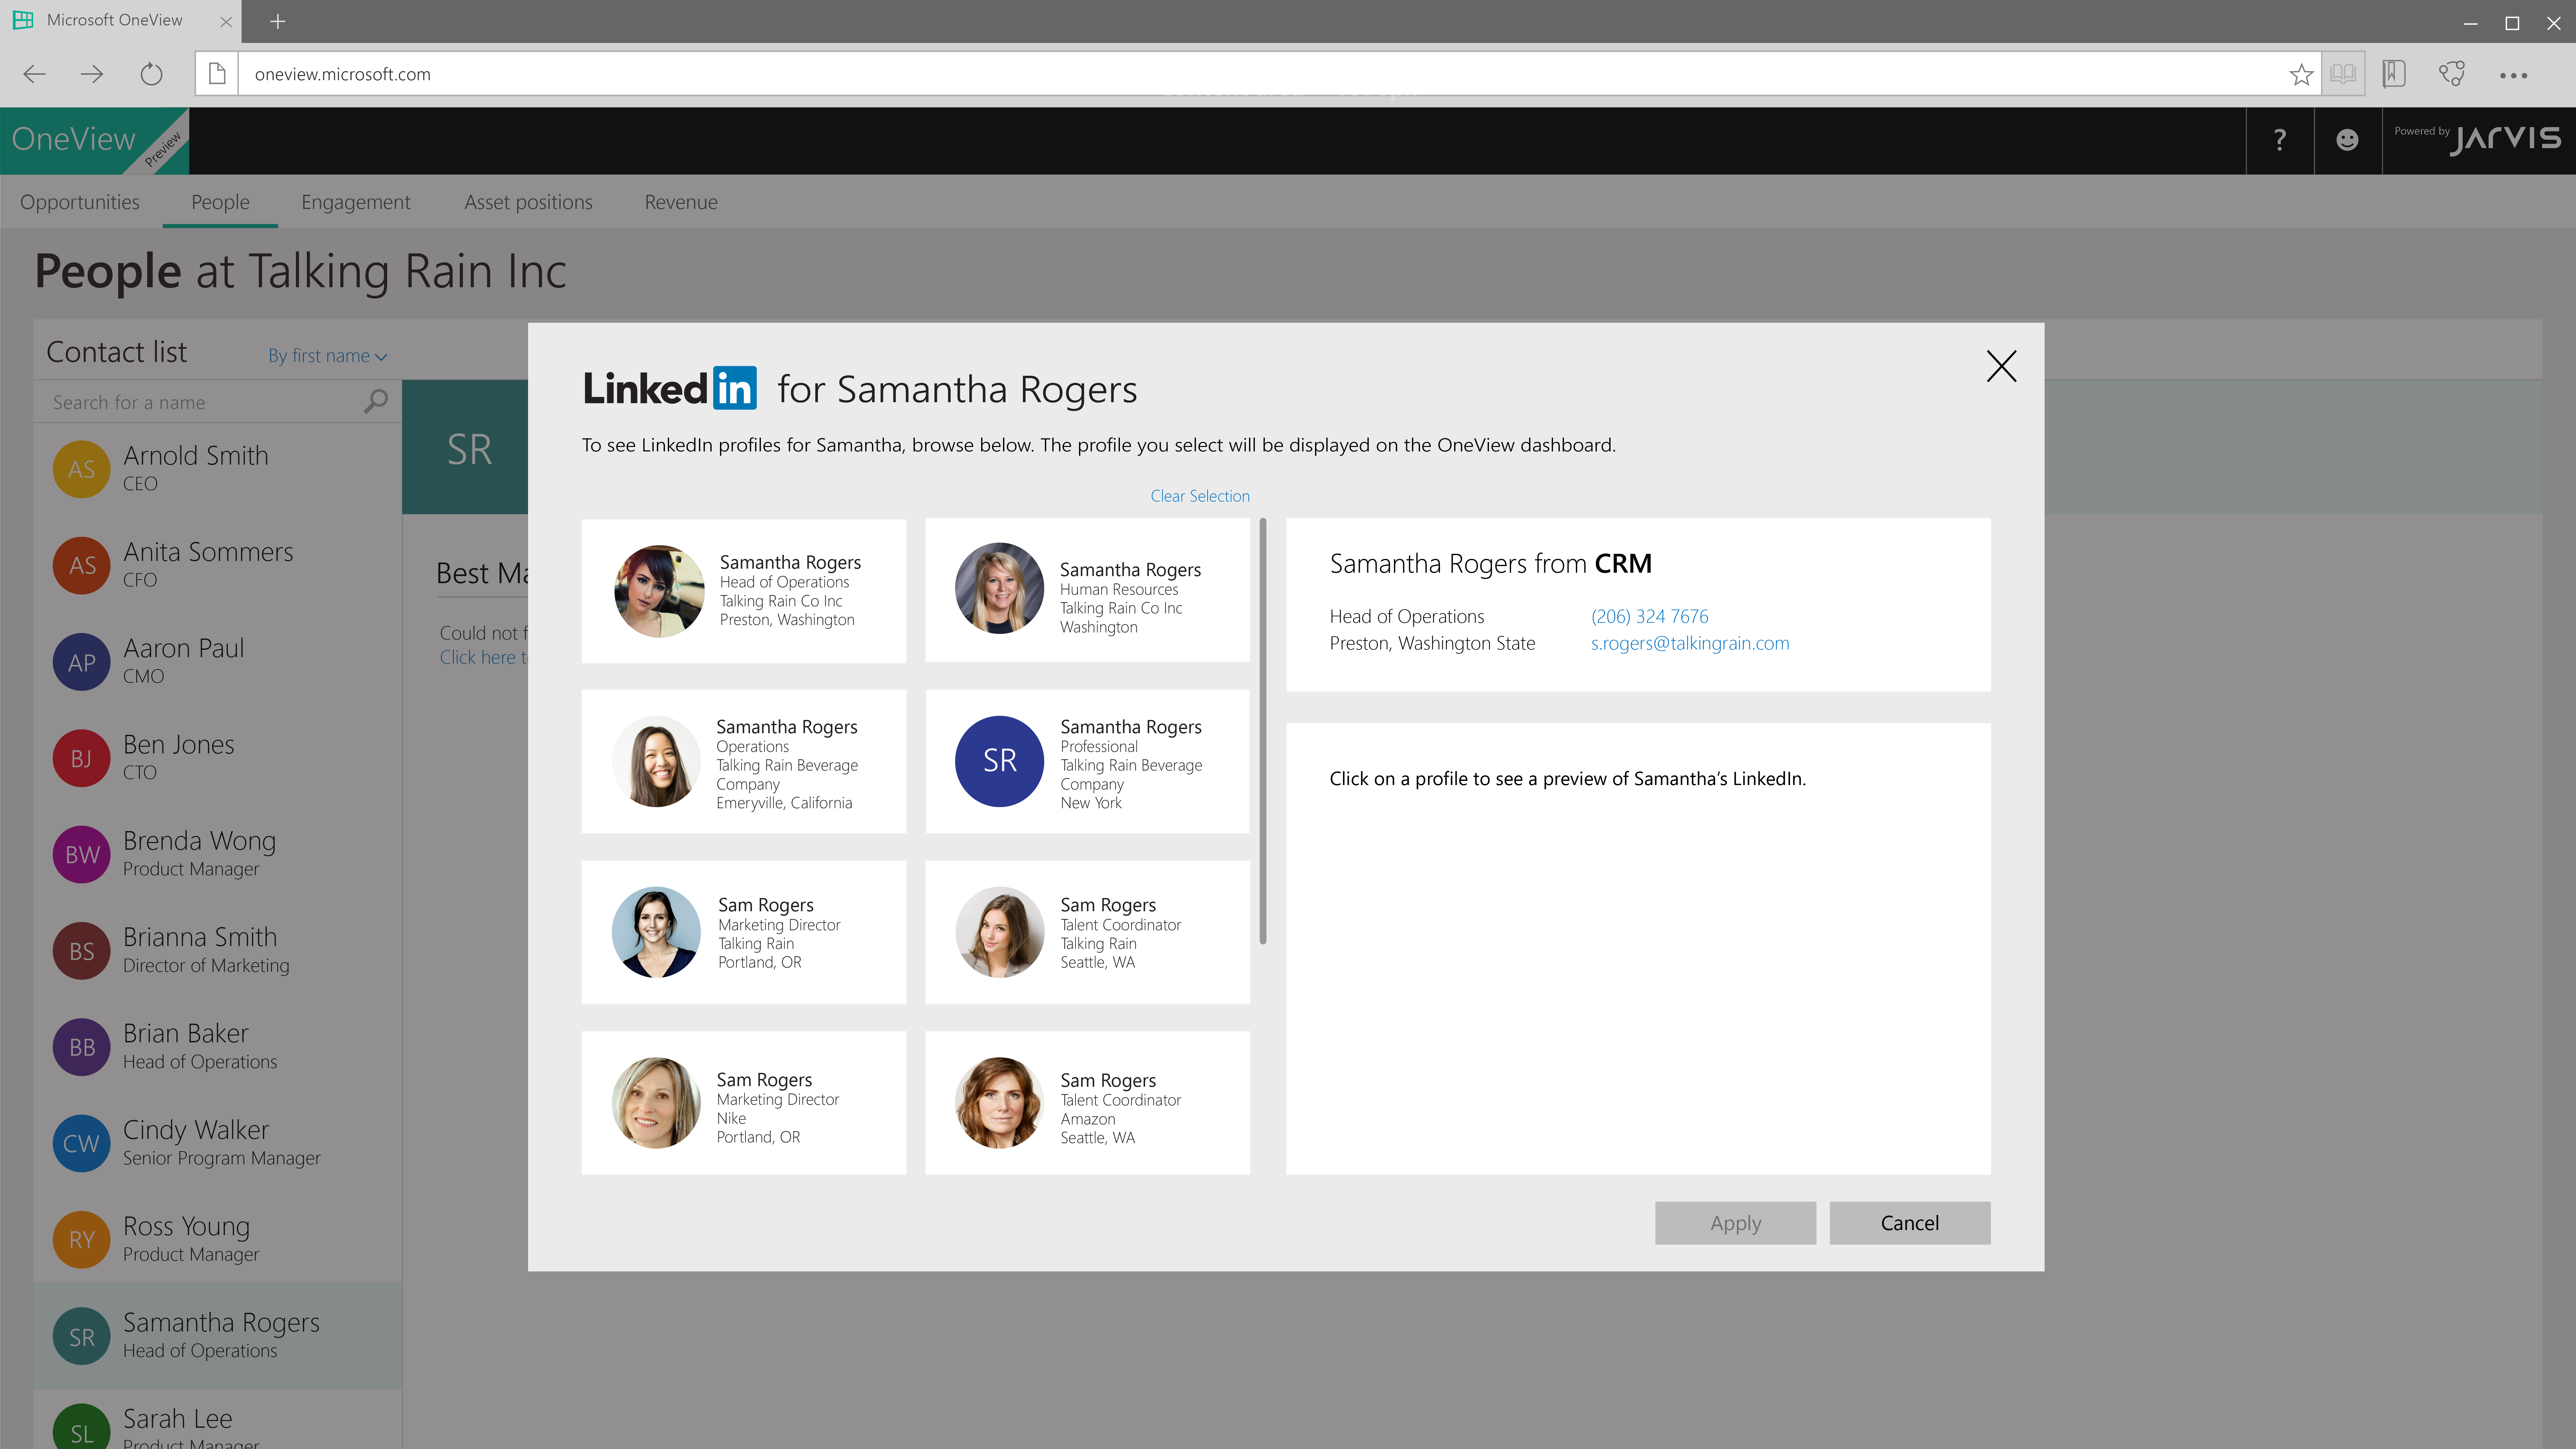This screenshot has height=1449, width=2576.
Task: Open the new browser tab plus
Action: click(278, 21)
